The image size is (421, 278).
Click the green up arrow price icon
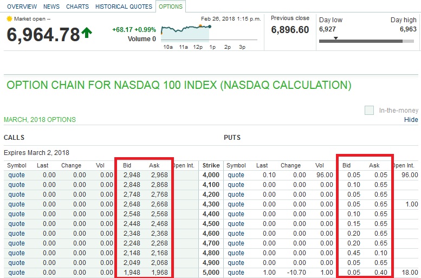click(x=87, y=34)
